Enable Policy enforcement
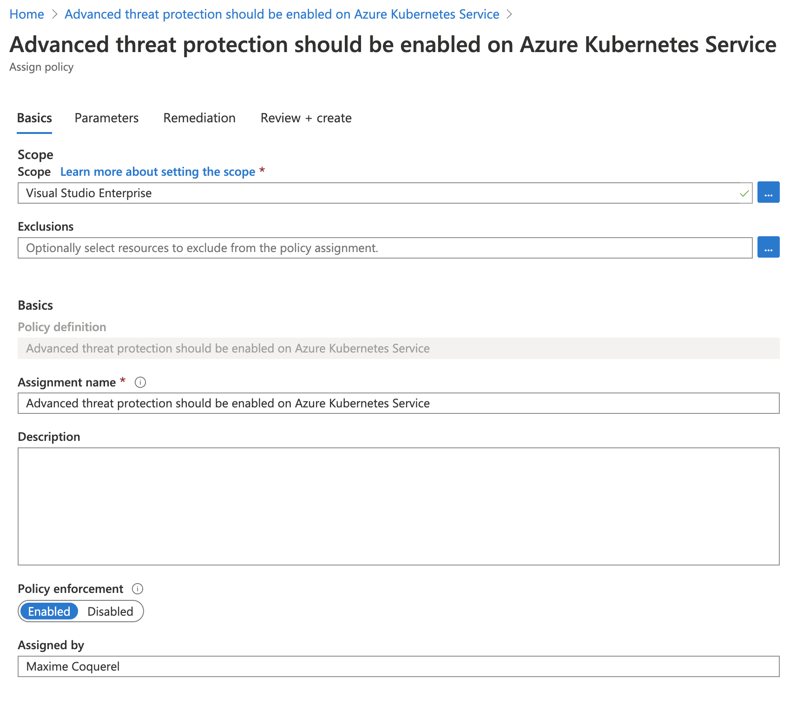This screenshot has height=705, width=790. pyautogui.click(x=49, y=611)
